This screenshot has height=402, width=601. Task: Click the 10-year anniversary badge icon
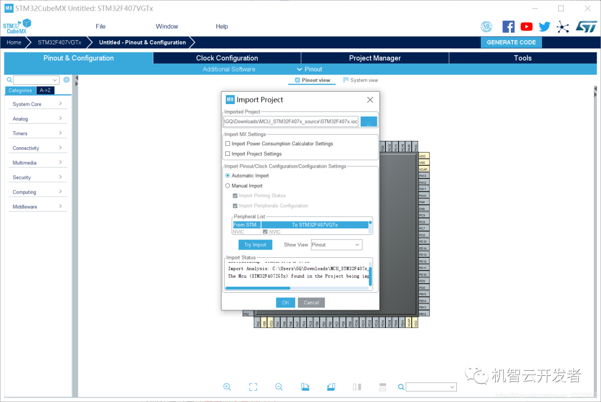[x=486, y=27]
